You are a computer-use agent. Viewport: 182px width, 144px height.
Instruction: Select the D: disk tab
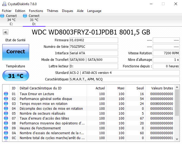34,20
